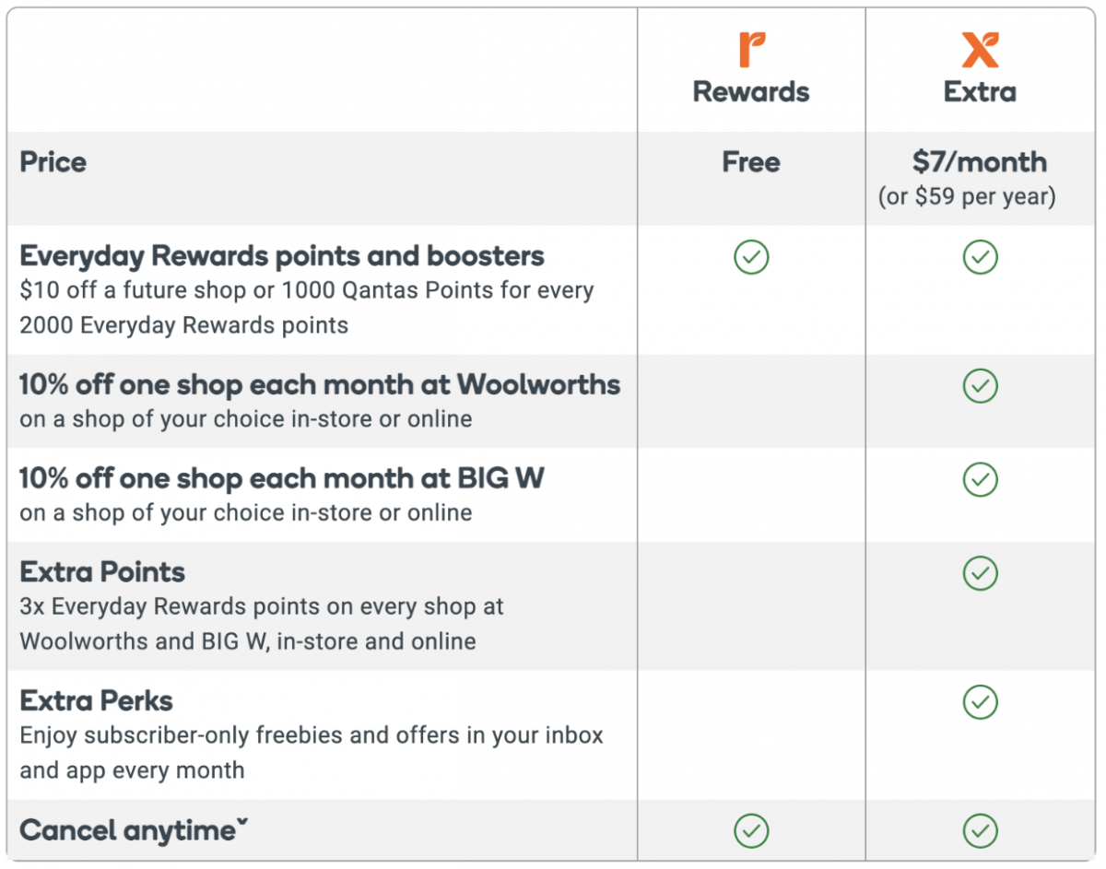The image size is (1106, 869).
Task: Click Extra checkmark in Extra Perks row
Action: (980, 702)
